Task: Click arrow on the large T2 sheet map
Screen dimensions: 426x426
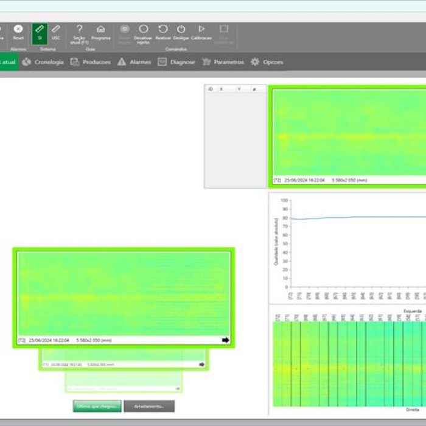Action: (x=225, y=340)
